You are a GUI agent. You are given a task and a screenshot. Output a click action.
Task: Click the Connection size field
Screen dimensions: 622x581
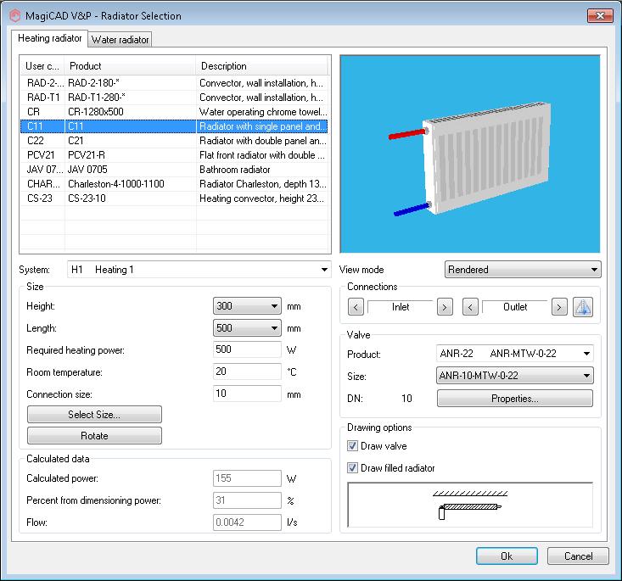247,394
